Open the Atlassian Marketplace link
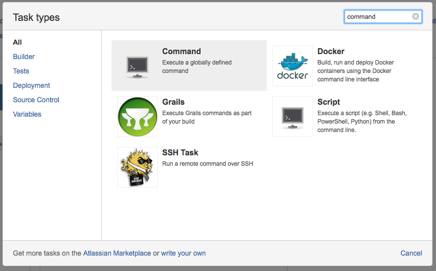The image size is (436, 271). 117,253
